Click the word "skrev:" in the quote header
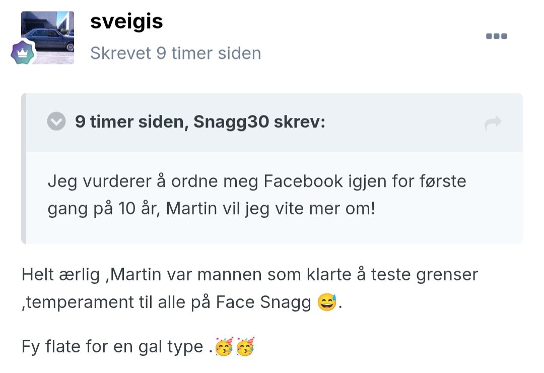Screen dimensions: 544x373 pos(300,122)
